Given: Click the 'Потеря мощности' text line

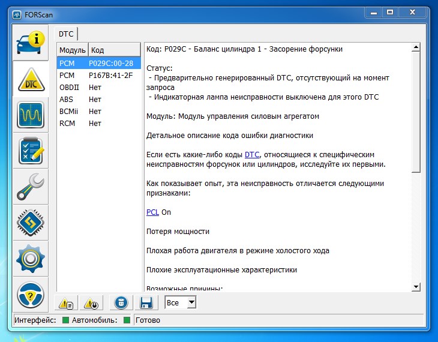Looking at the screenshot, I should pos(178,232).
